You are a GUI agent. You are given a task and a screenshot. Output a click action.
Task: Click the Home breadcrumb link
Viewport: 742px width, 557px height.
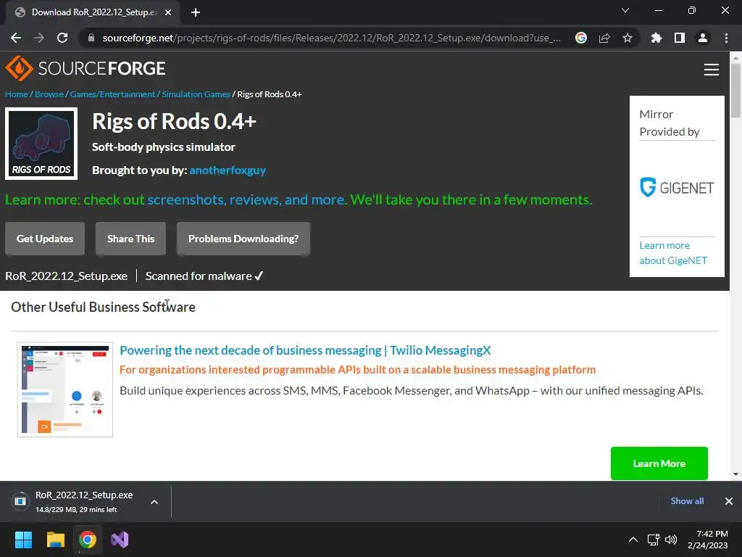coord(17,94)
